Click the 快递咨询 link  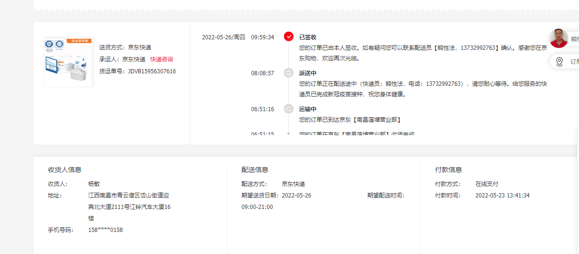click(x=161, y=59)
